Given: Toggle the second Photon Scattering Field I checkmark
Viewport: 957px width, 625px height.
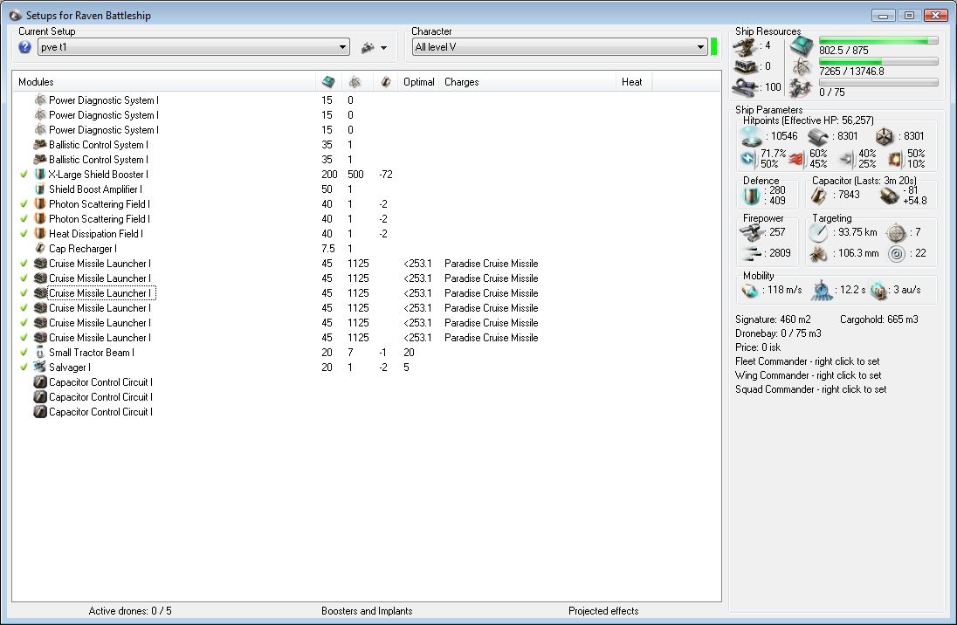Looking at the screenshot, I should tap(24, 219).
